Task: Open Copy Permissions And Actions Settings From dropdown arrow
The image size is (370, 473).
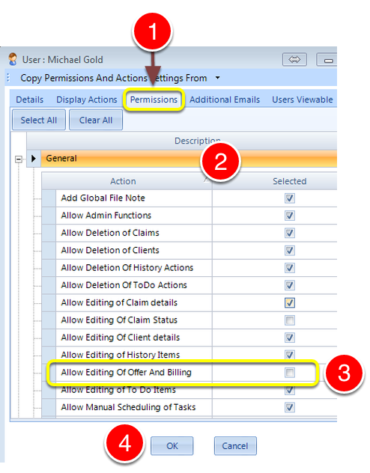Action: (x=218, y=78)
